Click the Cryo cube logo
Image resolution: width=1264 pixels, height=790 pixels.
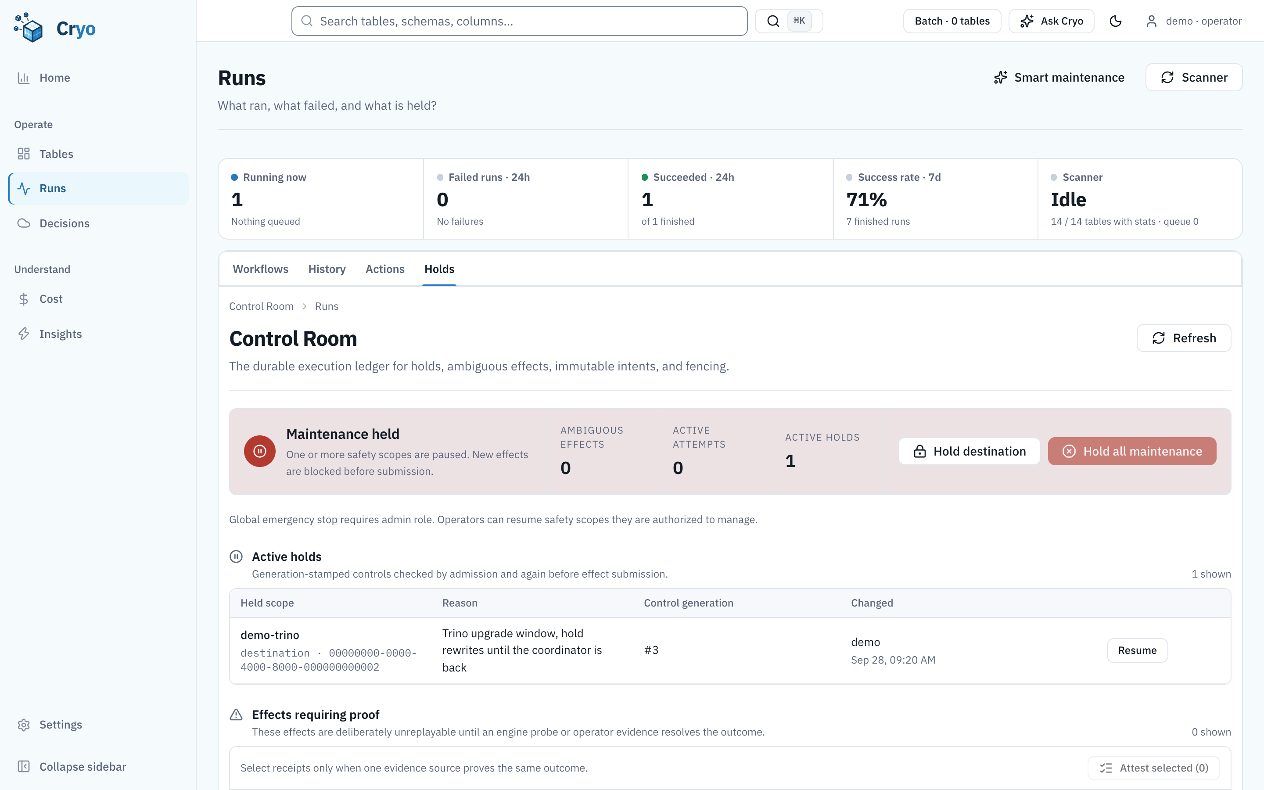29,28
